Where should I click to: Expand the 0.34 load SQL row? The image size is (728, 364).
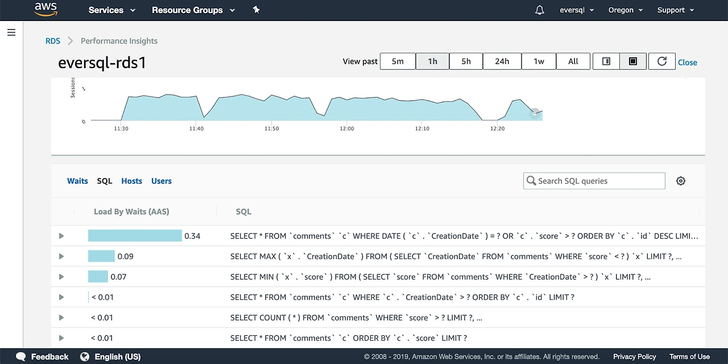[x=61, y=236]
